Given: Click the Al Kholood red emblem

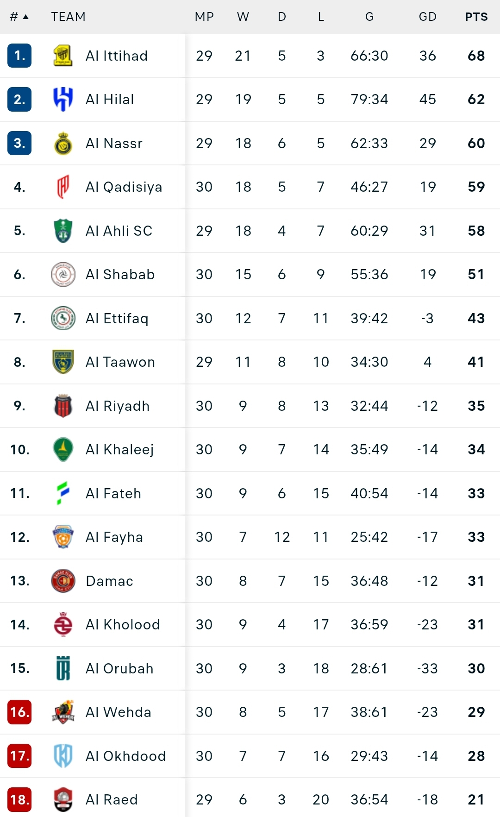Looking at the screenshot, I should tap(63, 624).
